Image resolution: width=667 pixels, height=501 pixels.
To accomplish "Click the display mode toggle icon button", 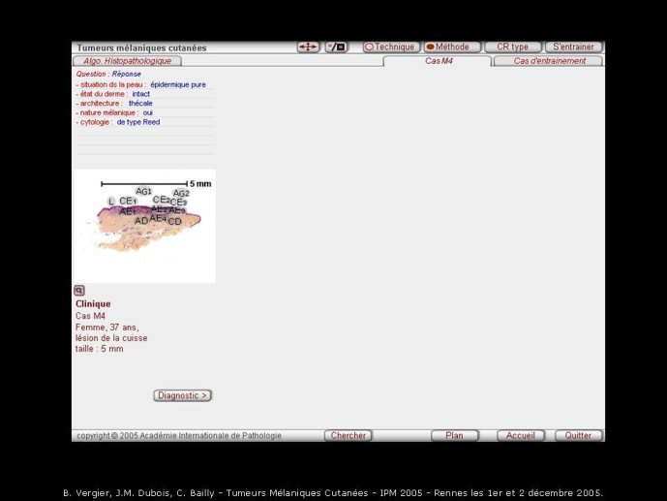I will tap(337, 47).
